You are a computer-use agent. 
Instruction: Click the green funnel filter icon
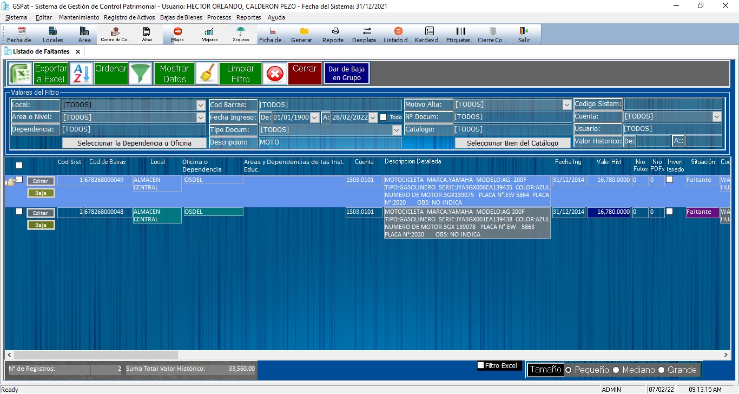pyautogui.click(x=141, y=73)
